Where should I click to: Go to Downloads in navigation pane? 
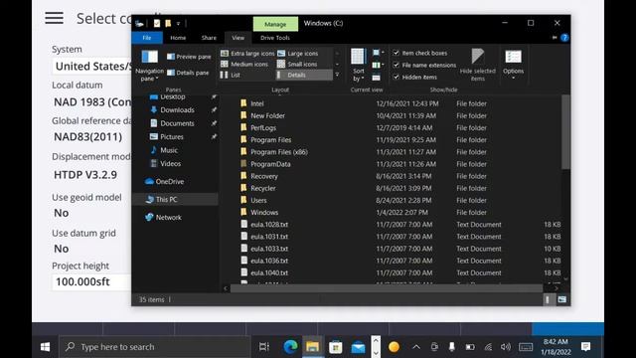(x=177, y=110)
